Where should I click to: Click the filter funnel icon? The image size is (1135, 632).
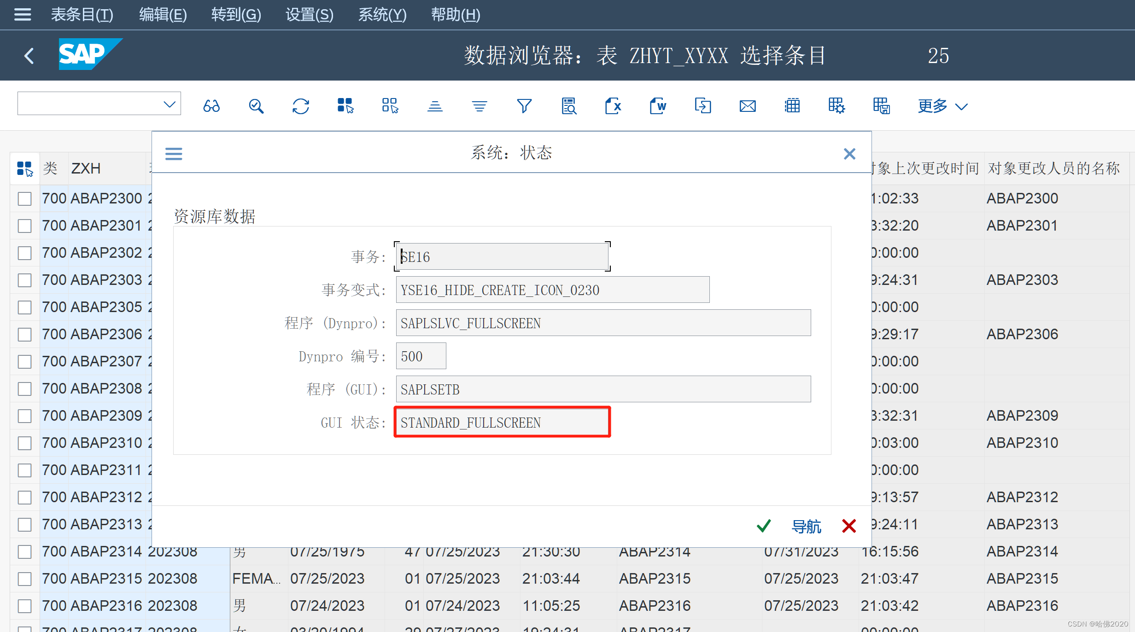tap(524, 106)
